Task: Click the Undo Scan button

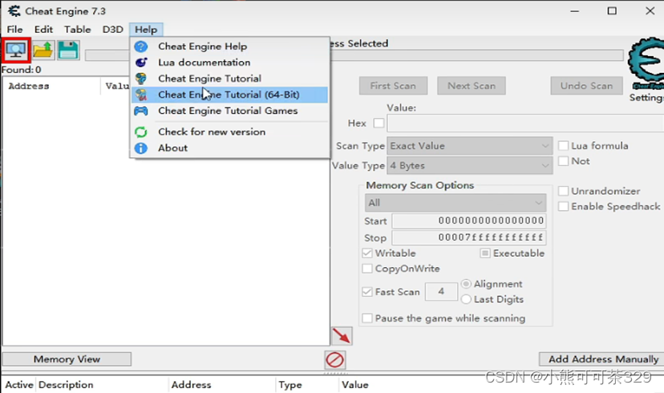Action: [x=586, y=86]
